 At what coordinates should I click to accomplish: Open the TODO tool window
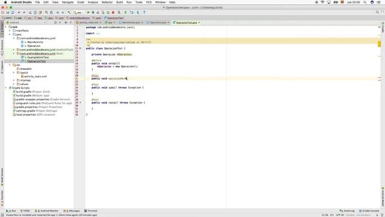tap(25, 211)
